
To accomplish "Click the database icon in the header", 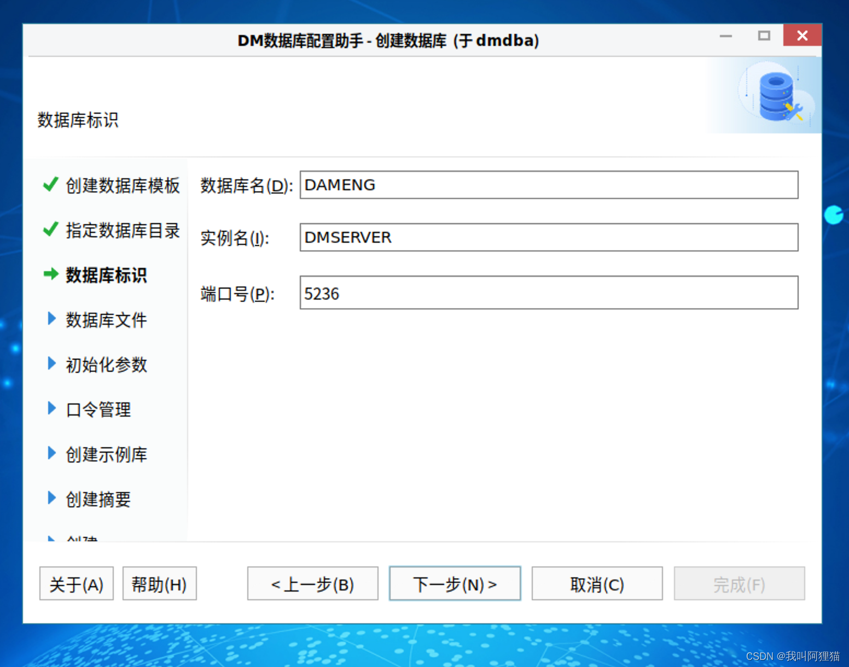I will point(777,96).
